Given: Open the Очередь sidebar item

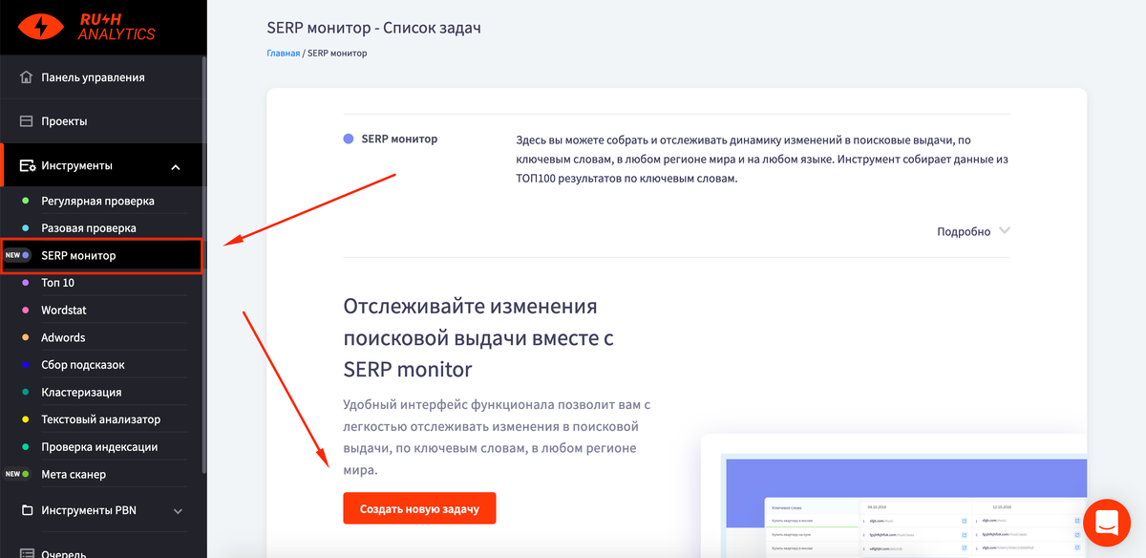Looking at the screenshot, I should (65, 553).
